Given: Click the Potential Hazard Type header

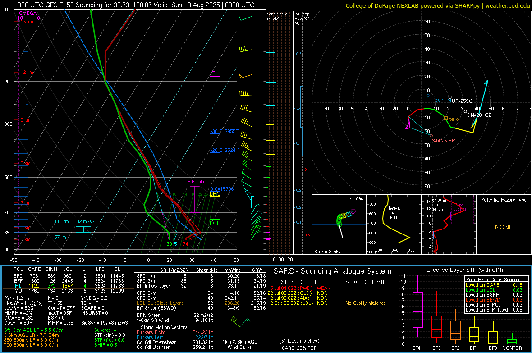Looking at the screenshot, I should click(504, 200).
